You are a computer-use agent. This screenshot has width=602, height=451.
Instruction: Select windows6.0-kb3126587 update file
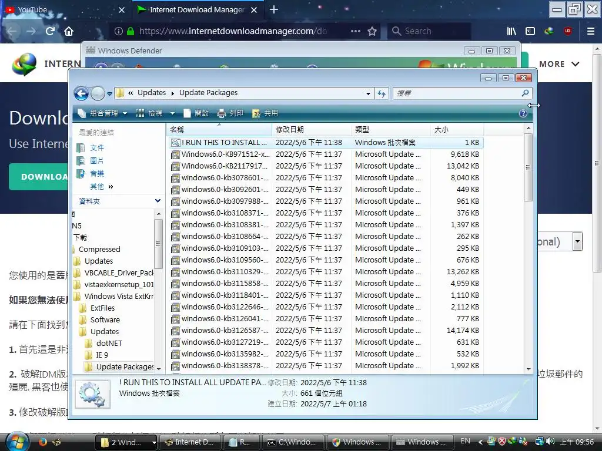pyautogui.click(x=326, y=331)
